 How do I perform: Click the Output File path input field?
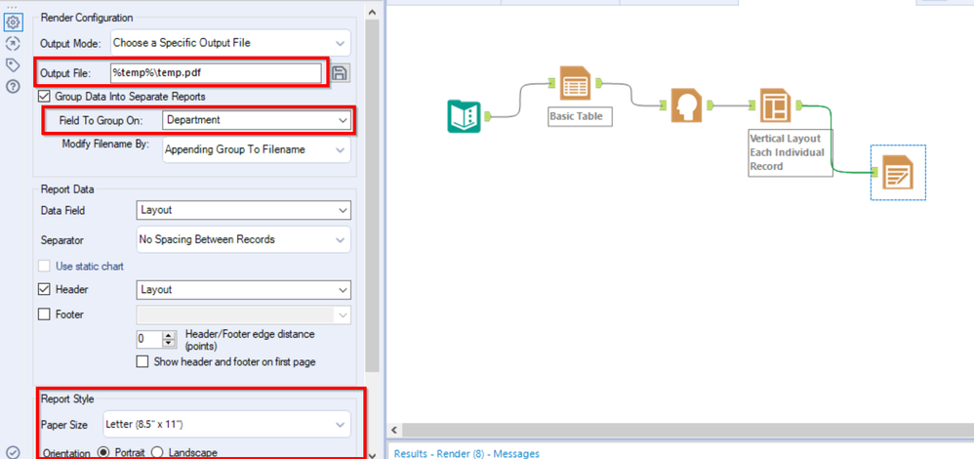pos(216,73)
